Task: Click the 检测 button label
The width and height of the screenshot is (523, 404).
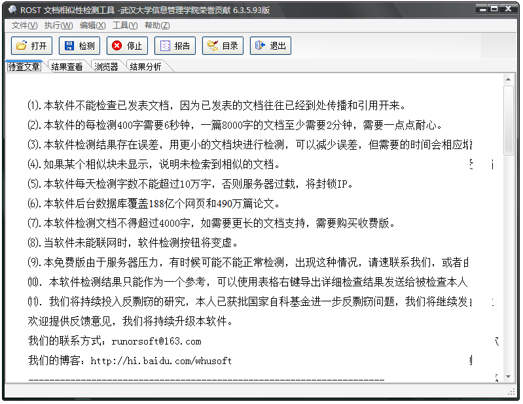Action: (86, 46)
